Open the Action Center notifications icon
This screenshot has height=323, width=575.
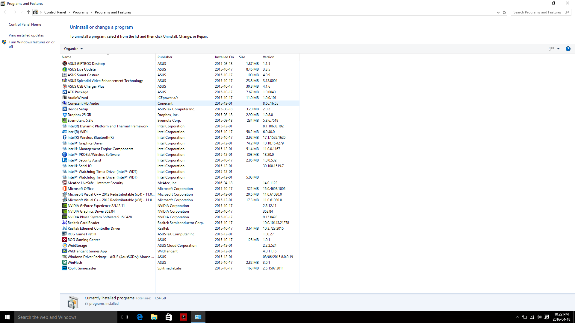(x=546, y=317)
